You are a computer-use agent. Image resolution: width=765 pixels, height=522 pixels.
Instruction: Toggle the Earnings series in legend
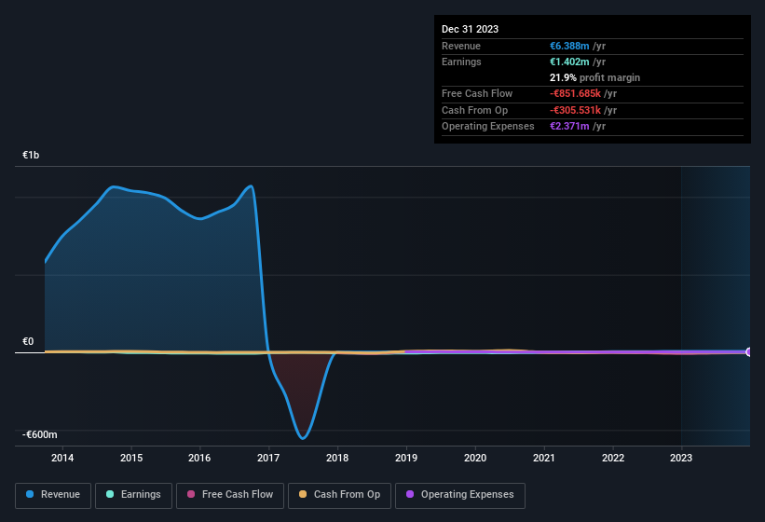[x=133, y=495]
